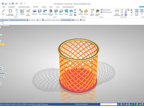The image size is (144, 108).
Task: Click Resize Holes in the Modify group
Action: point(106,10)
